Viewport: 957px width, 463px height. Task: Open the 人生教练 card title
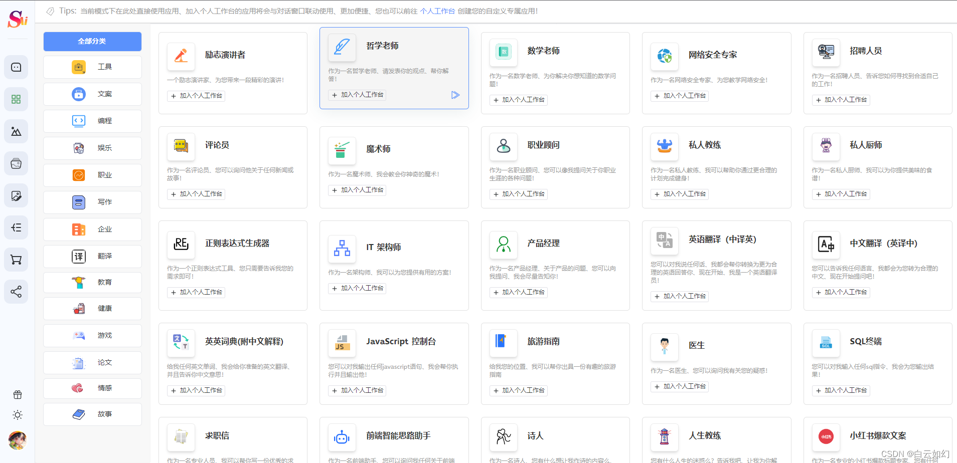point(705,435)
